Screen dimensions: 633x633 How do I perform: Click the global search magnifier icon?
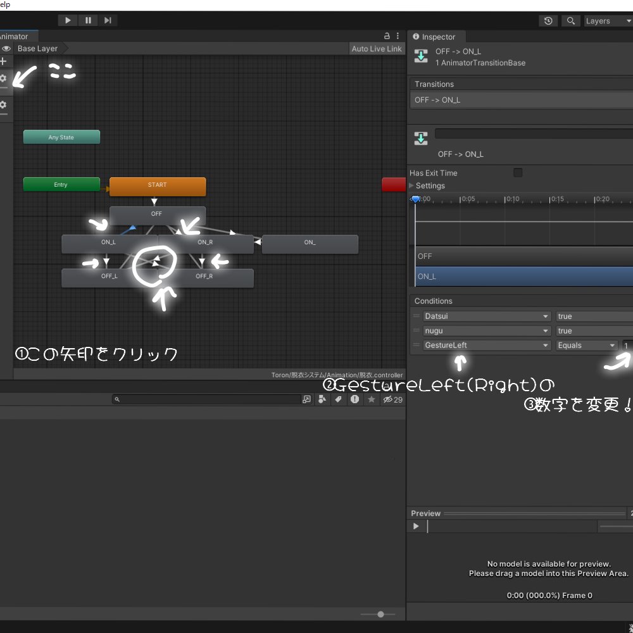coord(570,21)
